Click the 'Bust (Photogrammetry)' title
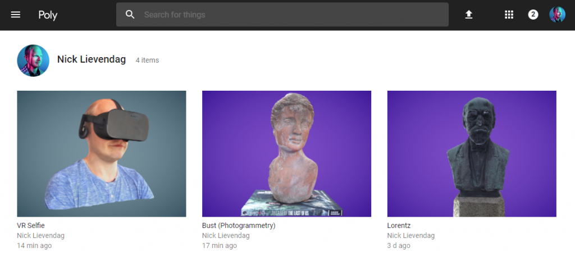Viewport: 575px width, 253px height. (x=239, y=226)
